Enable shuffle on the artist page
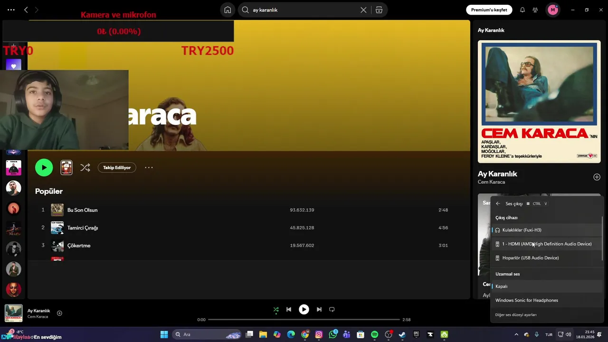608x342 pixels. (85, 167)
